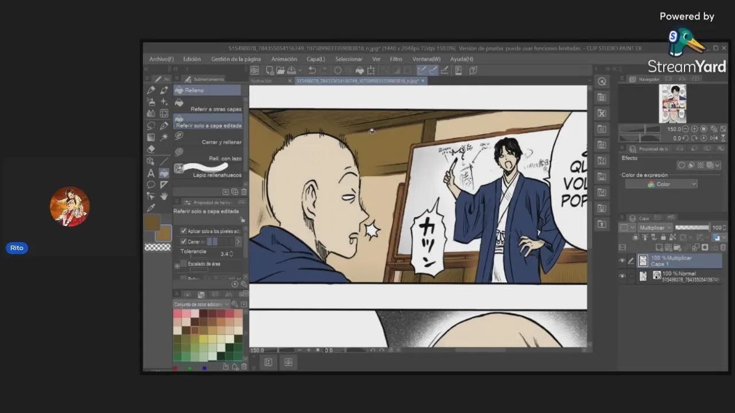Click the delete sub tool trash icon
This screenshot has height=413, width=735.
243,192
